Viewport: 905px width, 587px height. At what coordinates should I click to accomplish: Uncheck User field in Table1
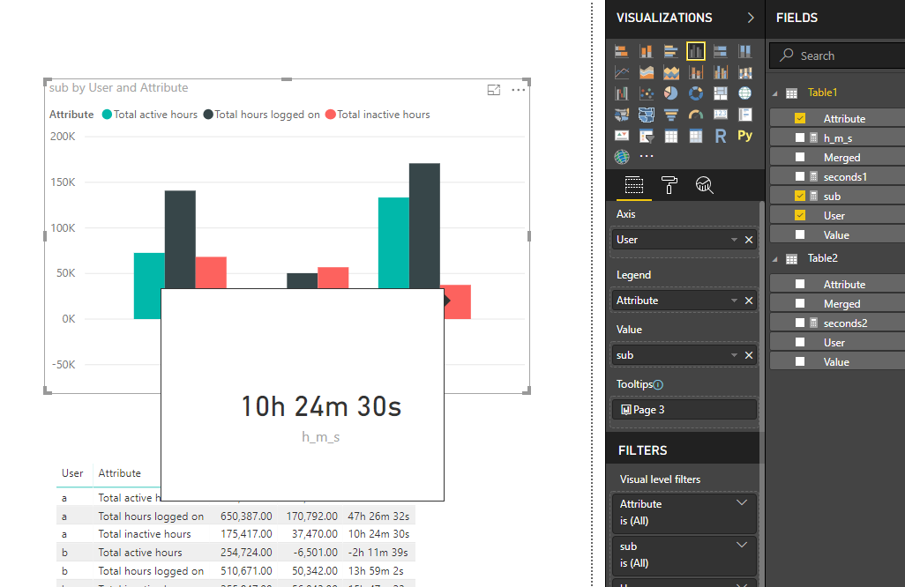[800, 215]
